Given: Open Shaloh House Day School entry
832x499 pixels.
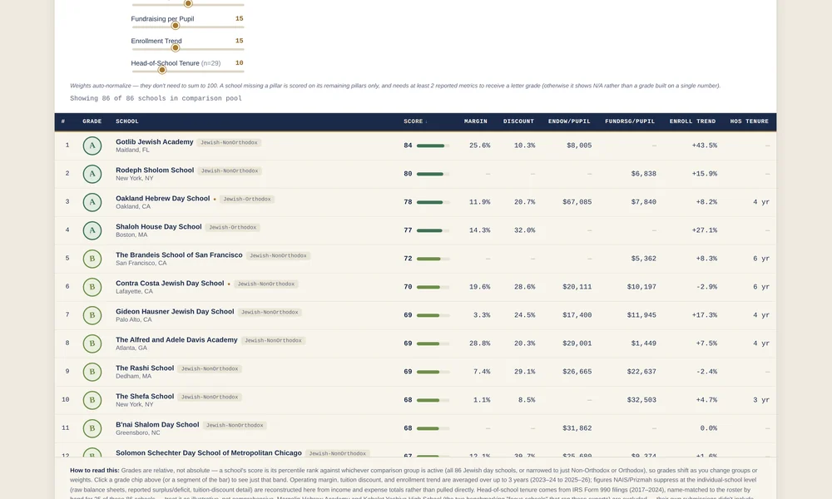Looking at the screenshot, I should click(x=159, y=226).
